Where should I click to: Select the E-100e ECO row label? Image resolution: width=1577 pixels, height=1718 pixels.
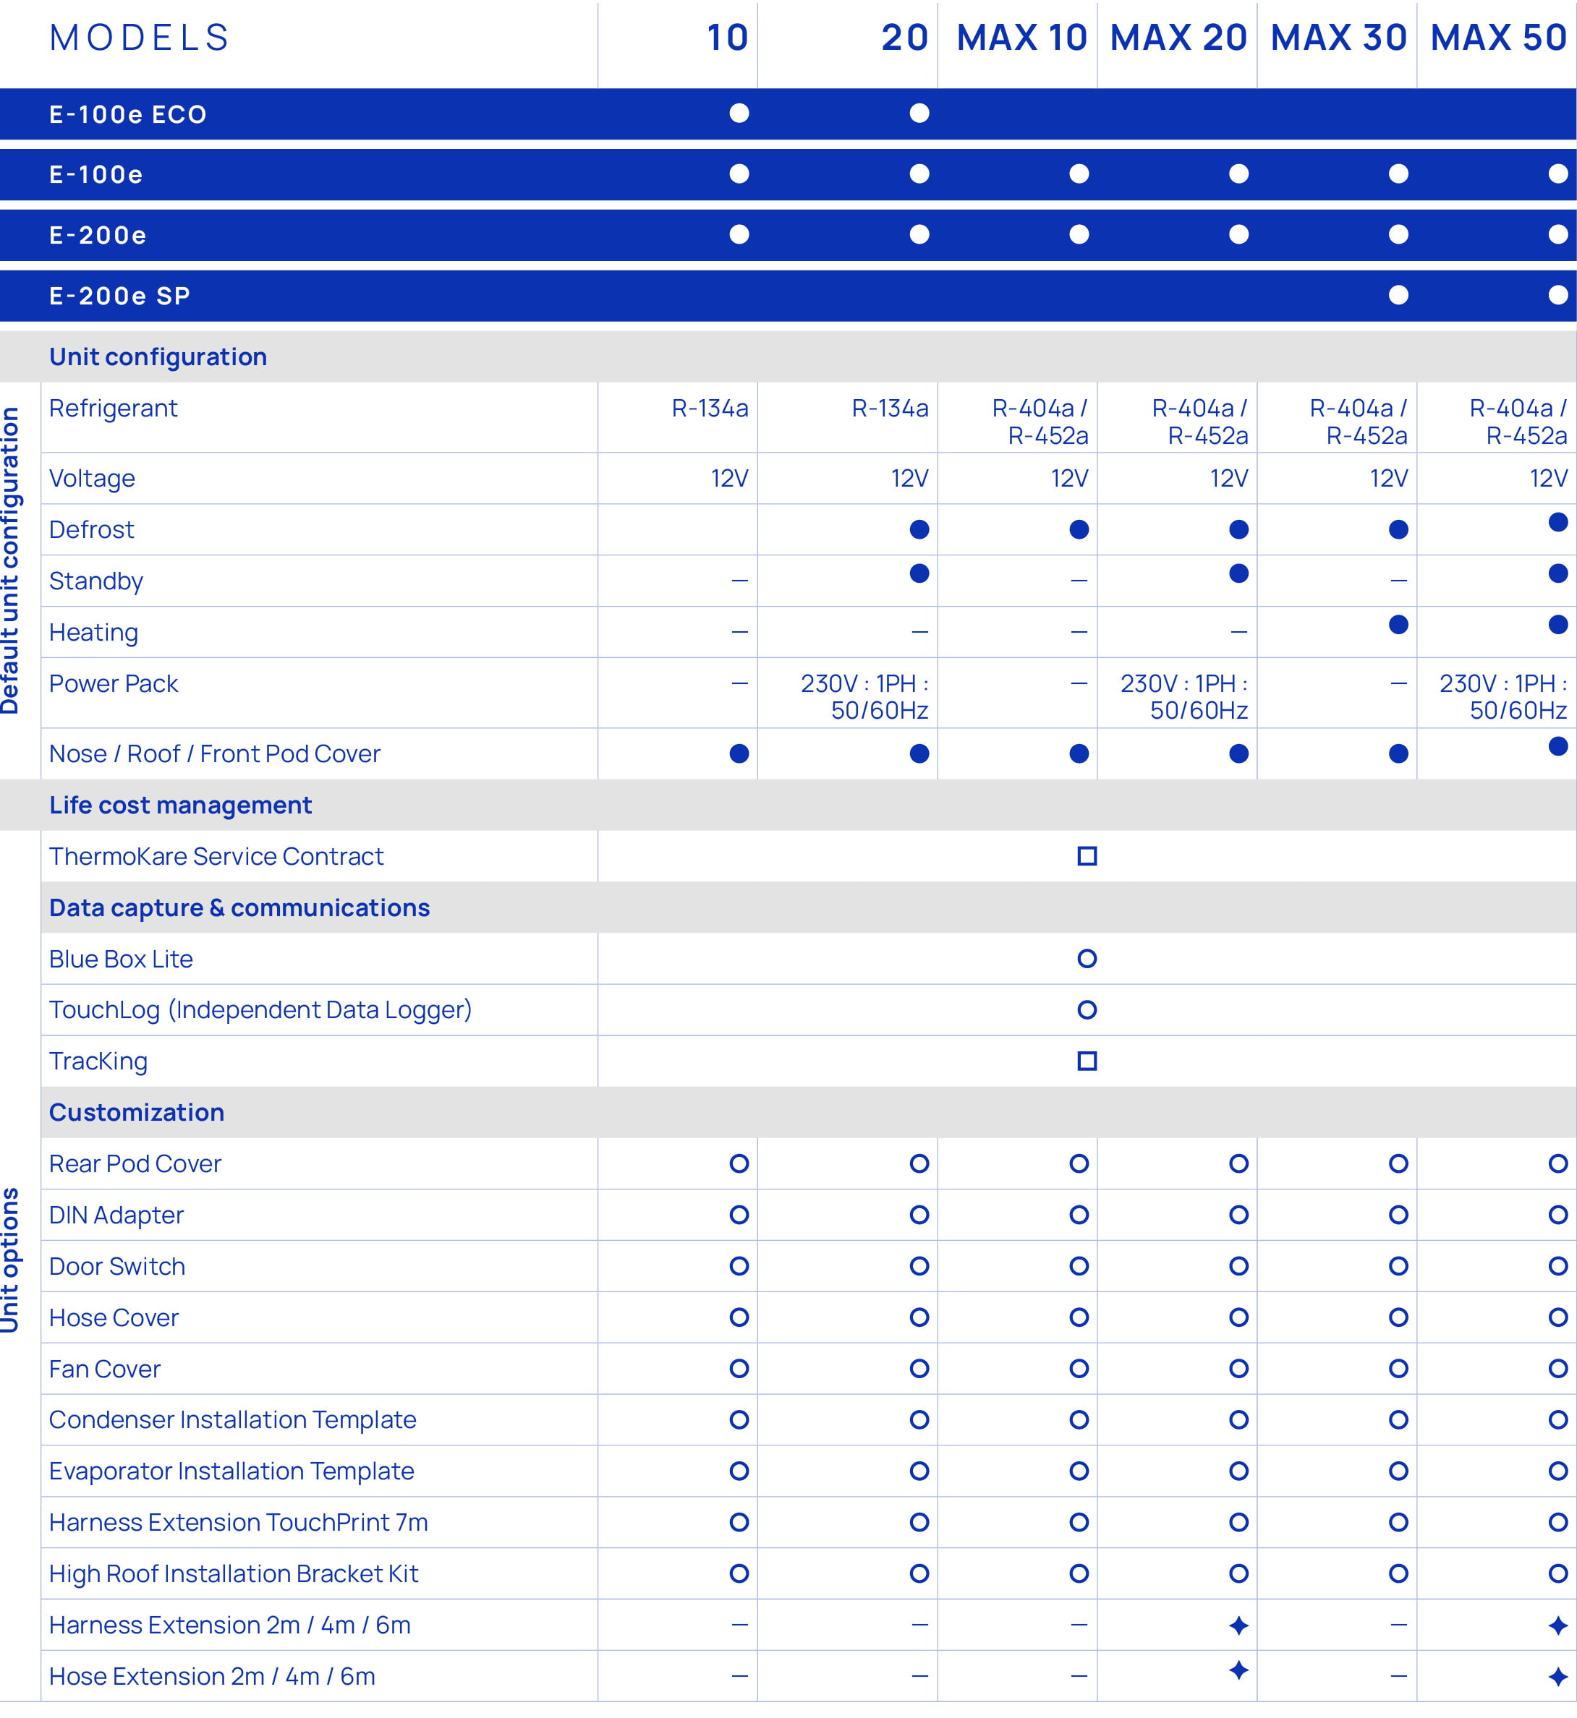pos(128,114)
